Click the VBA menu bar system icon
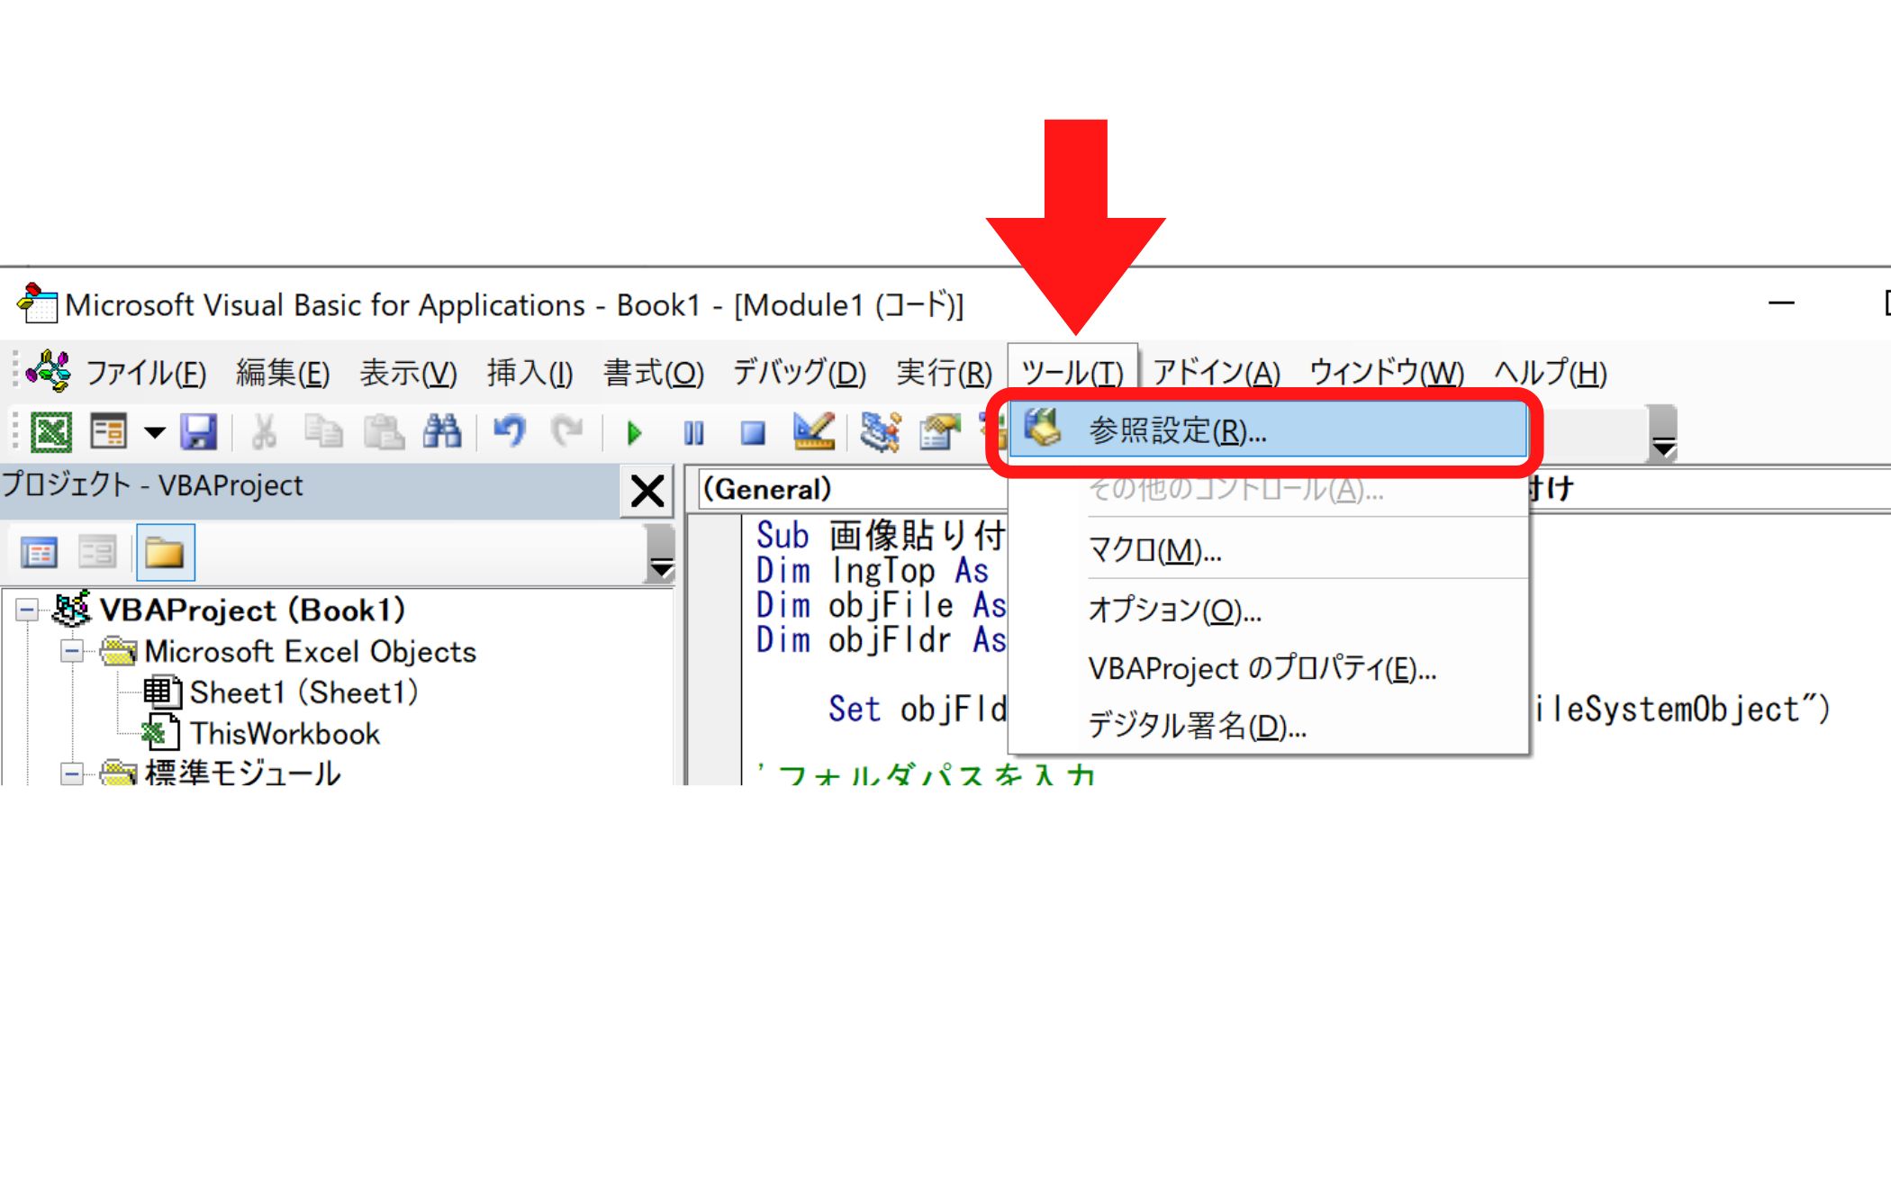This screenshot has height=1194, width=1891. tap(48, 371)
